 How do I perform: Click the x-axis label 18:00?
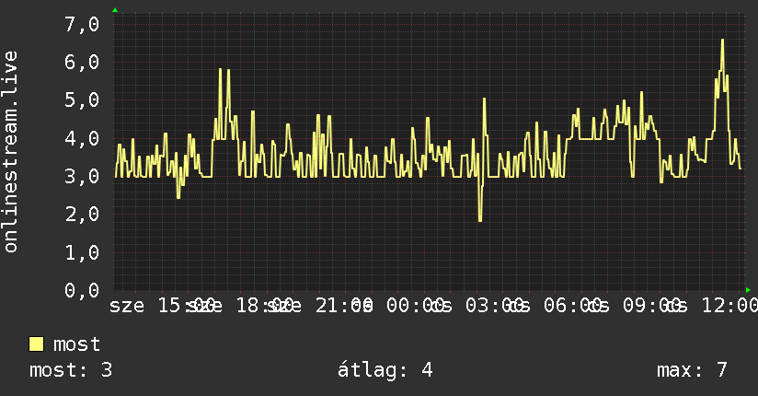(x=265, y=306)
